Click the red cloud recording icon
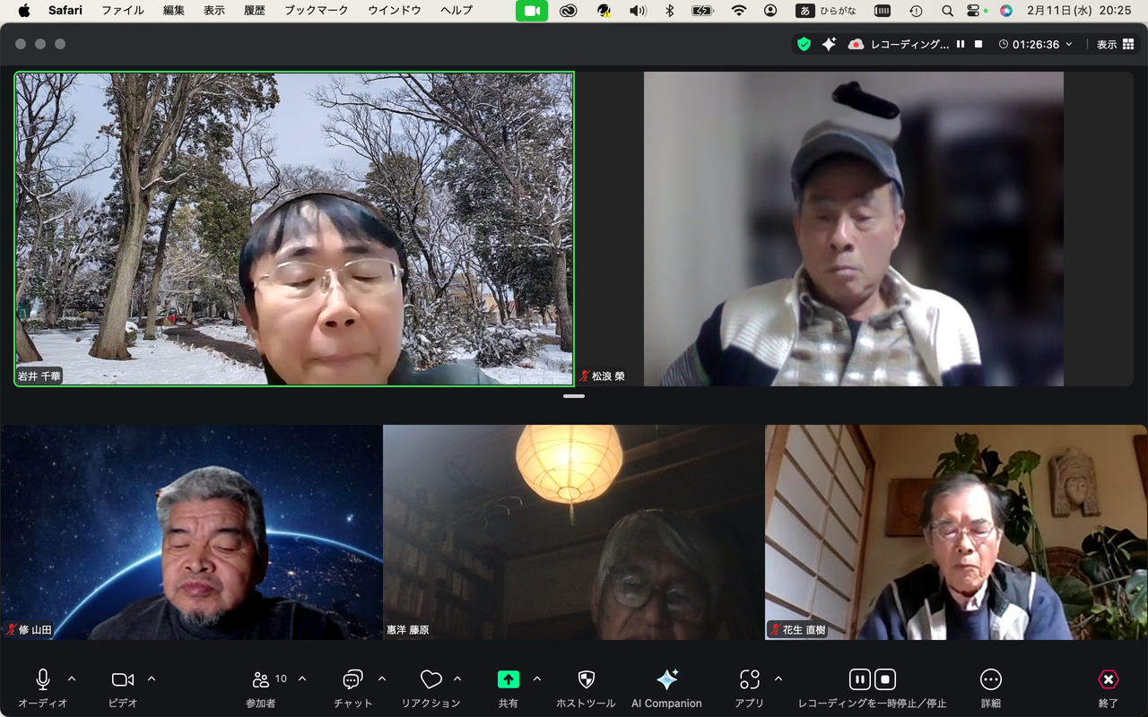1148x717 pixels. pyautogui.click(x=856, y=44)
